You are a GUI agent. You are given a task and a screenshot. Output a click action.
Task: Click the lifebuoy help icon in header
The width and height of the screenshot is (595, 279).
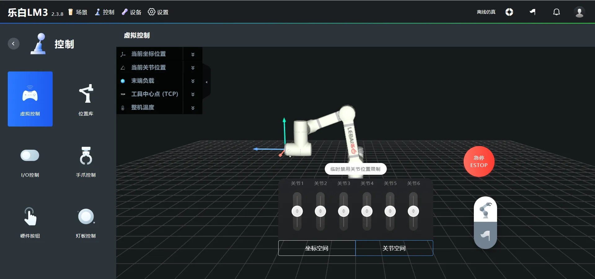tap(509, 12)
